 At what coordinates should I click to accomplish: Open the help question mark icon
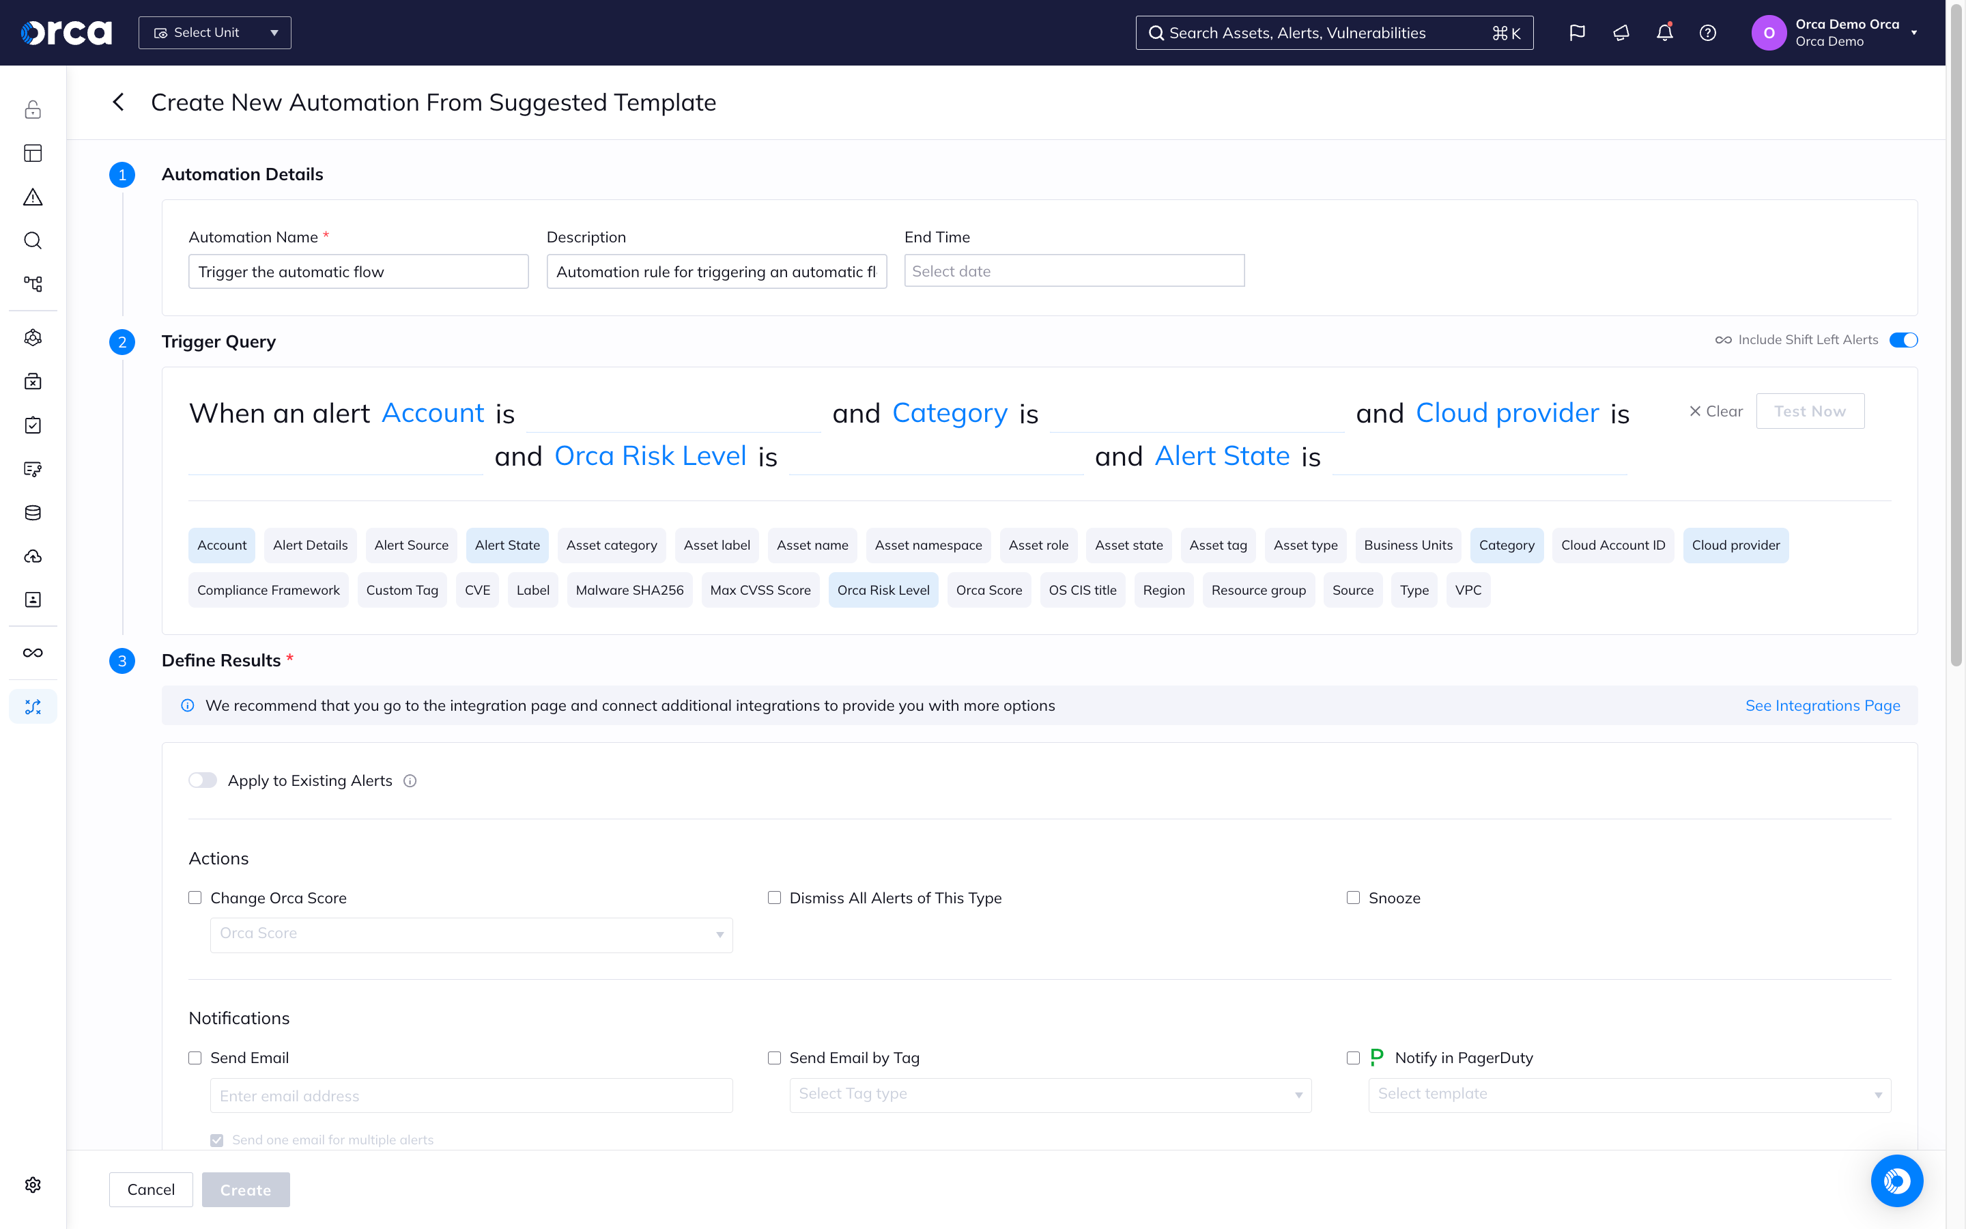1708,33
